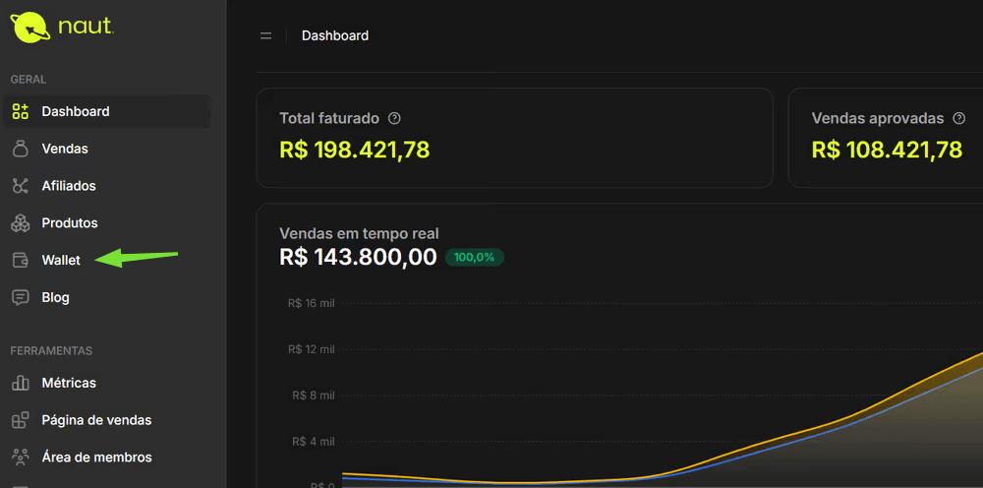Click the Vendas em tempo real heading
The image size is (983, 488).
tap(359, 233)
